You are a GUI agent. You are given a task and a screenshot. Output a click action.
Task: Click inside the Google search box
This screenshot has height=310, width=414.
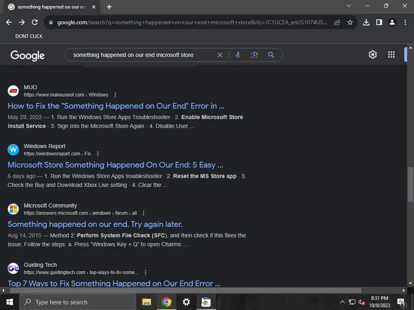coord(133,55)
